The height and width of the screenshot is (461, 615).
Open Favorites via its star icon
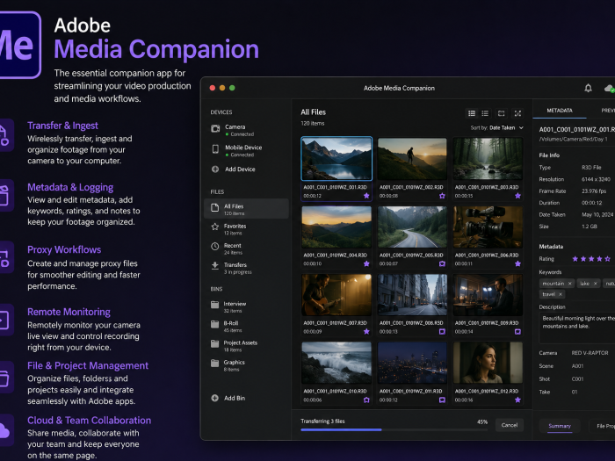pos(215,227)
